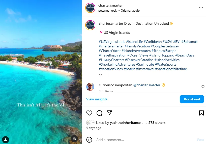
Task: Open emoji picker in comment box
Action: coord(89,139)
